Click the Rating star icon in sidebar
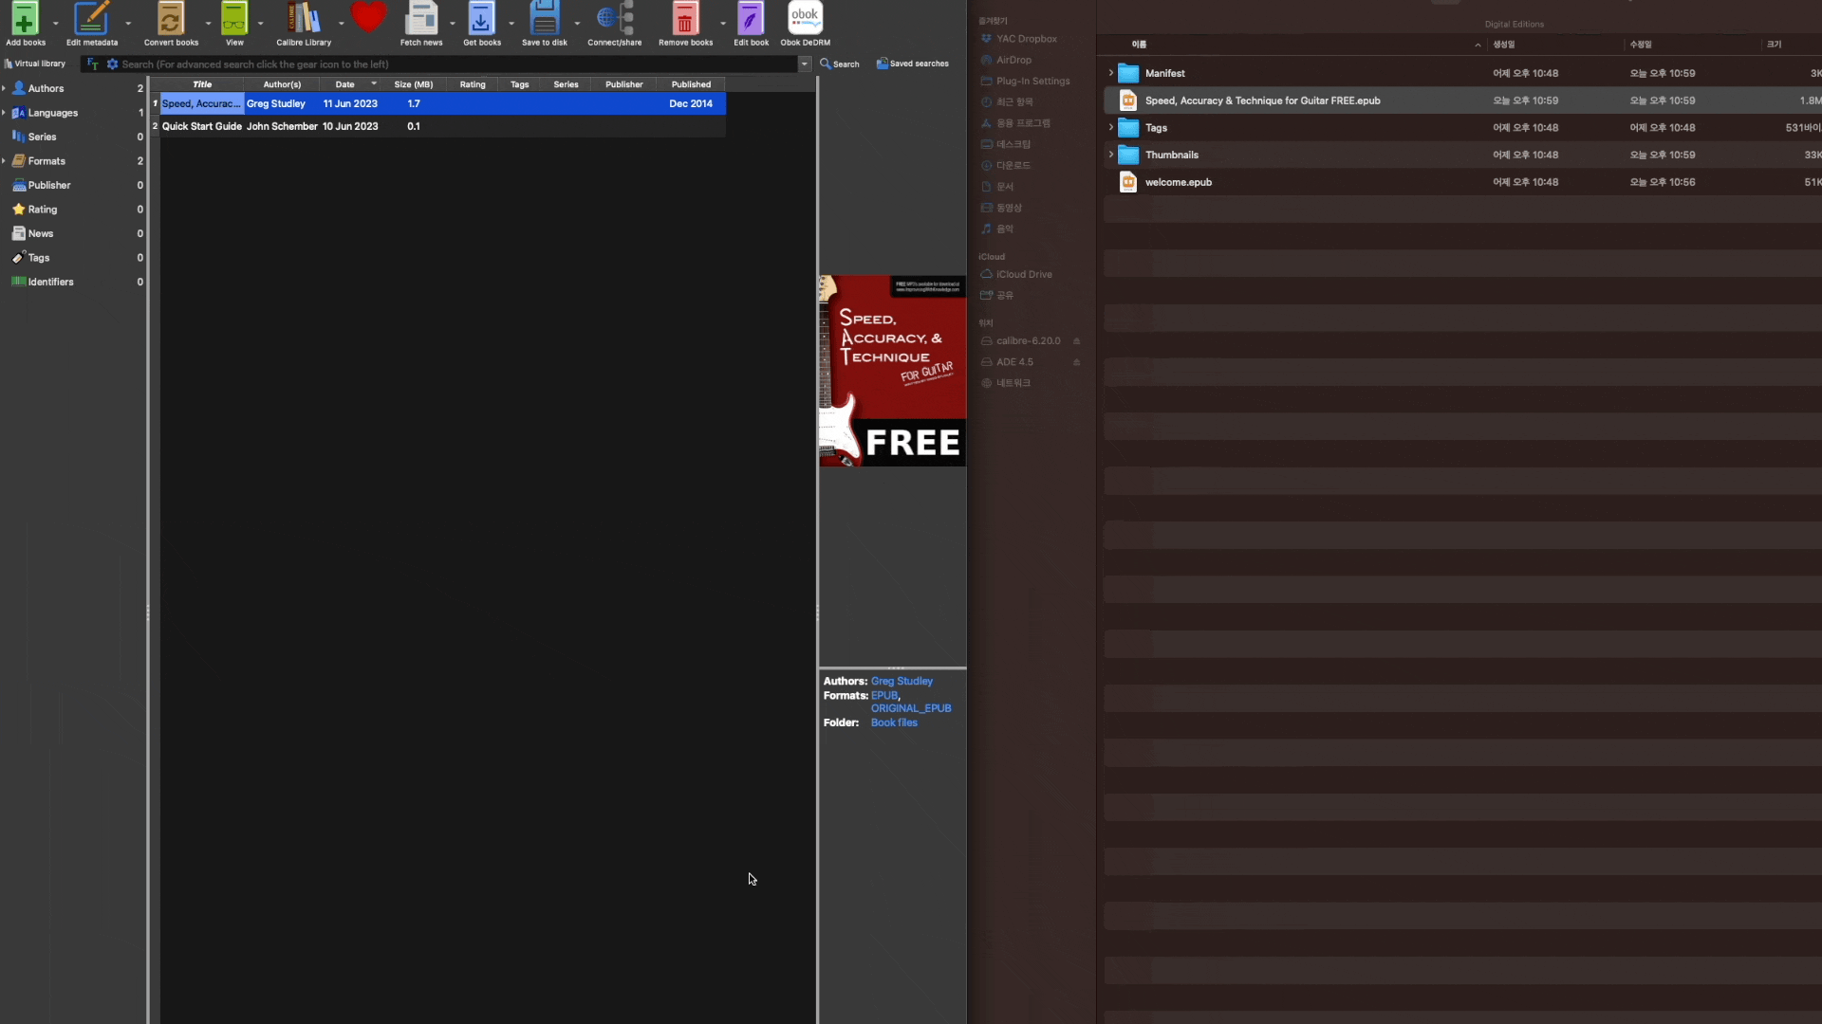This screenshot has height=1024, width=1822. pyautogui.click(x=19, y=210)
